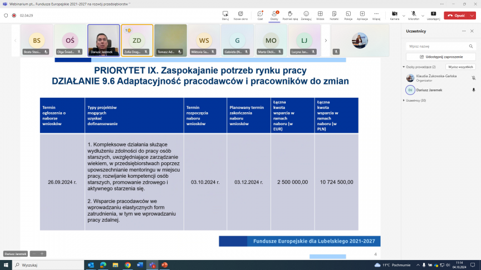Click the shield privacy icon
Viewport: 481px width, 270px height.
pyautogui.click(x=6, y=16)
